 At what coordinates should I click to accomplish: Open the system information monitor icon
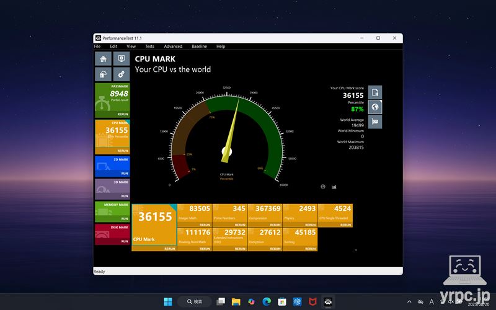coord(122,59)
